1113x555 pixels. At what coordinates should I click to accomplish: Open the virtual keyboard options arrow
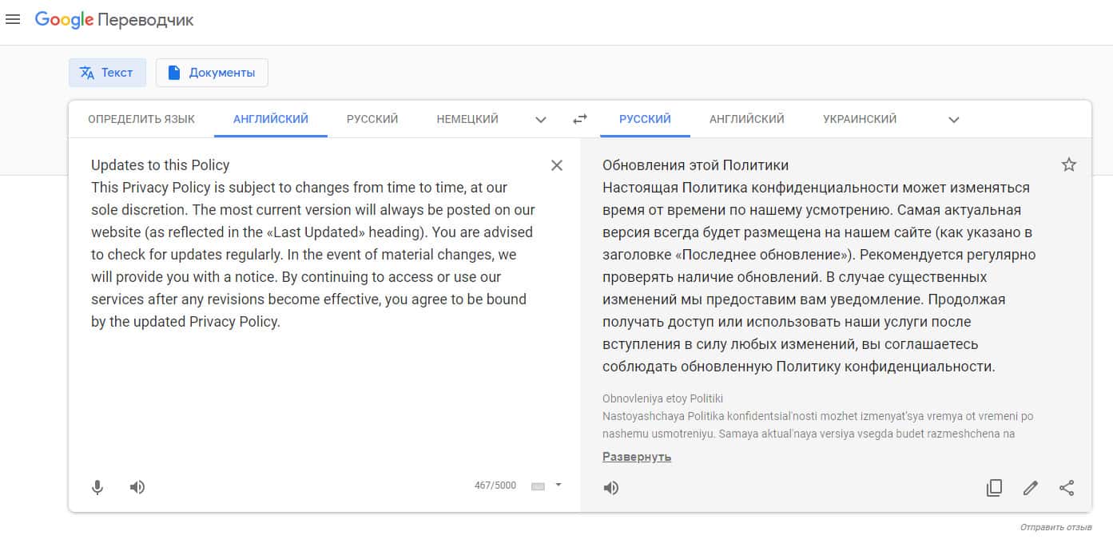(x=558, y=485)
